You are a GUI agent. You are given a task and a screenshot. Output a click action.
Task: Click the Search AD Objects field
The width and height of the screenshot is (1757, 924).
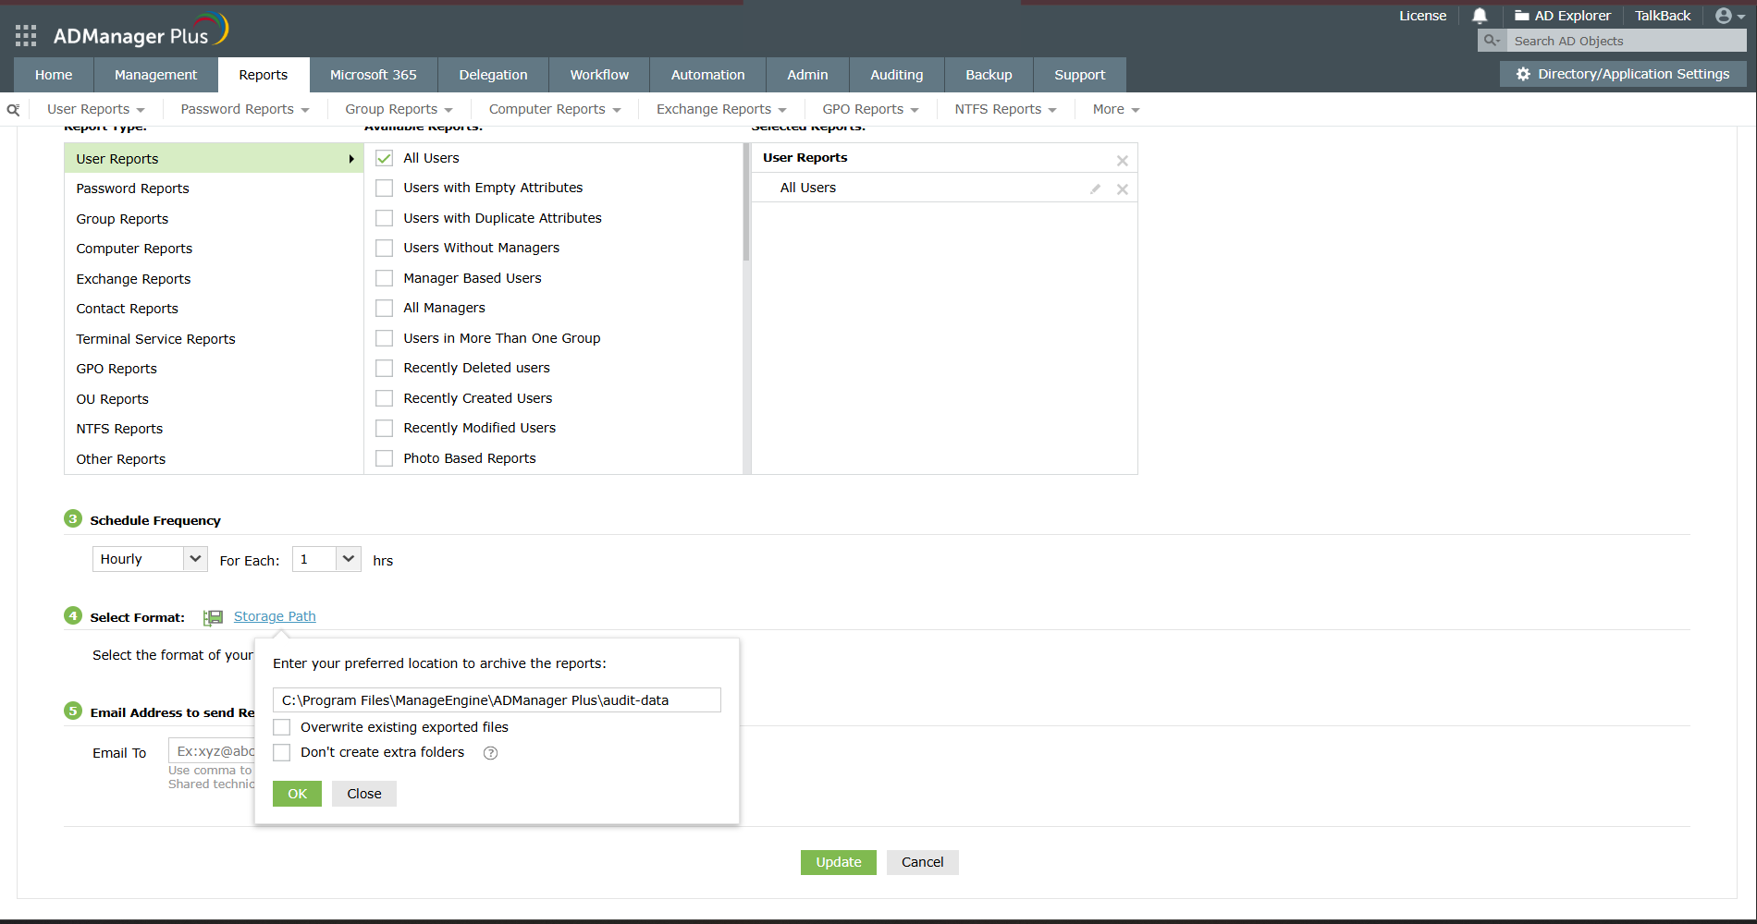click(1627, 41)
